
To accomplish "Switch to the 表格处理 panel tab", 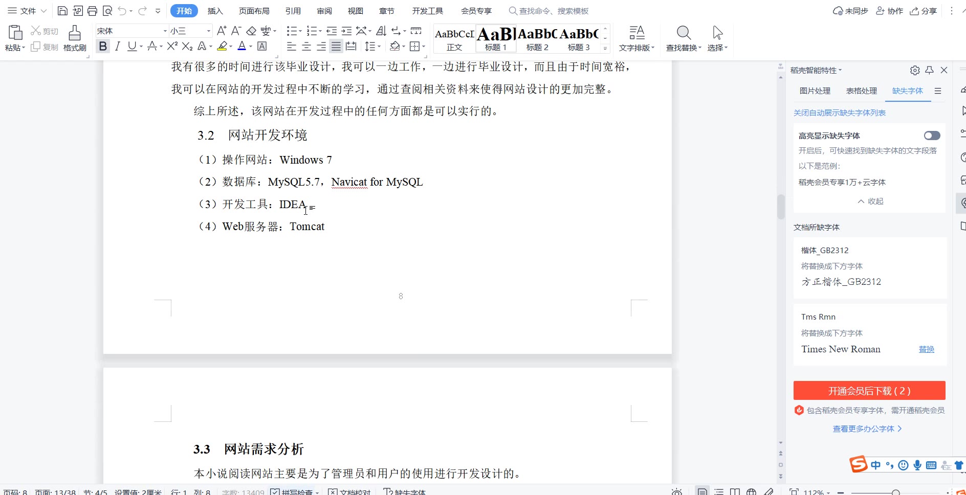I will click(x=862, y=91).
